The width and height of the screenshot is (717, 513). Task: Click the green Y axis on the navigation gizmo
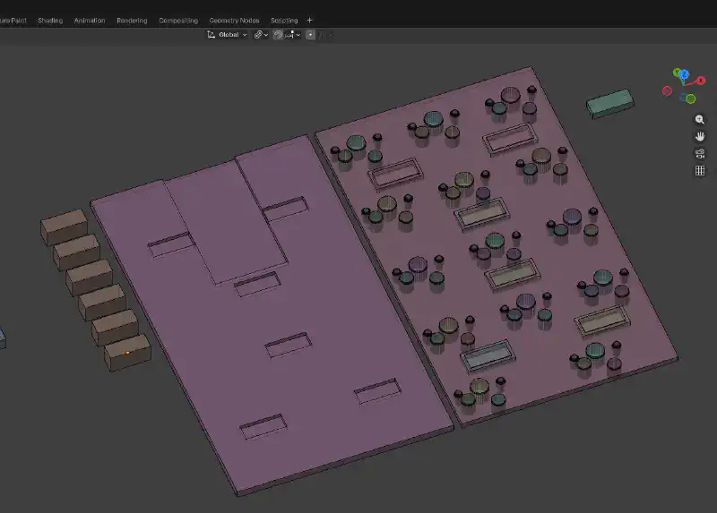[x=677, y=73]
